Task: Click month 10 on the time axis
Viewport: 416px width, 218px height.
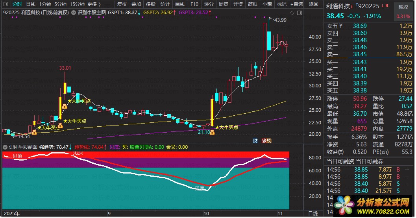Action: click(x=206, y=214)
